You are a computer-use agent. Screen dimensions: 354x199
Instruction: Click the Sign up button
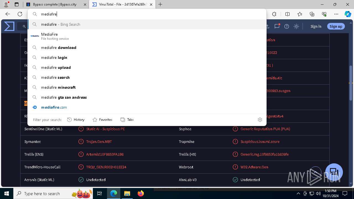point(336,26)
